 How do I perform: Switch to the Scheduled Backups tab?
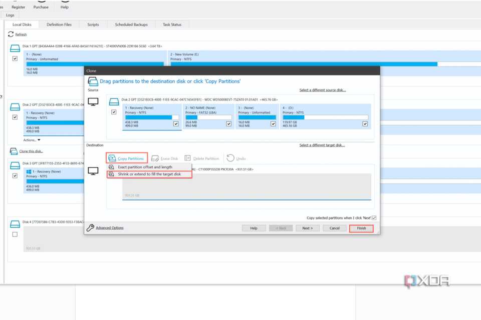(x=131, y=24)
